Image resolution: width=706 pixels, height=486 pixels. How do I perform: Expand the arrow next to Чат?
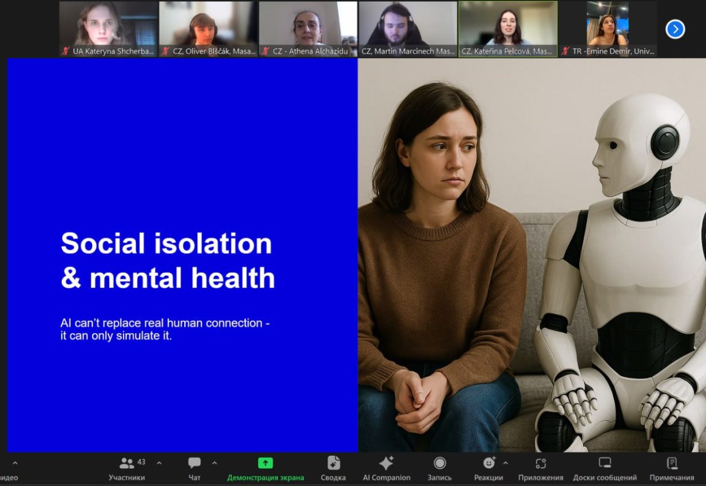[x=215, y=463]
